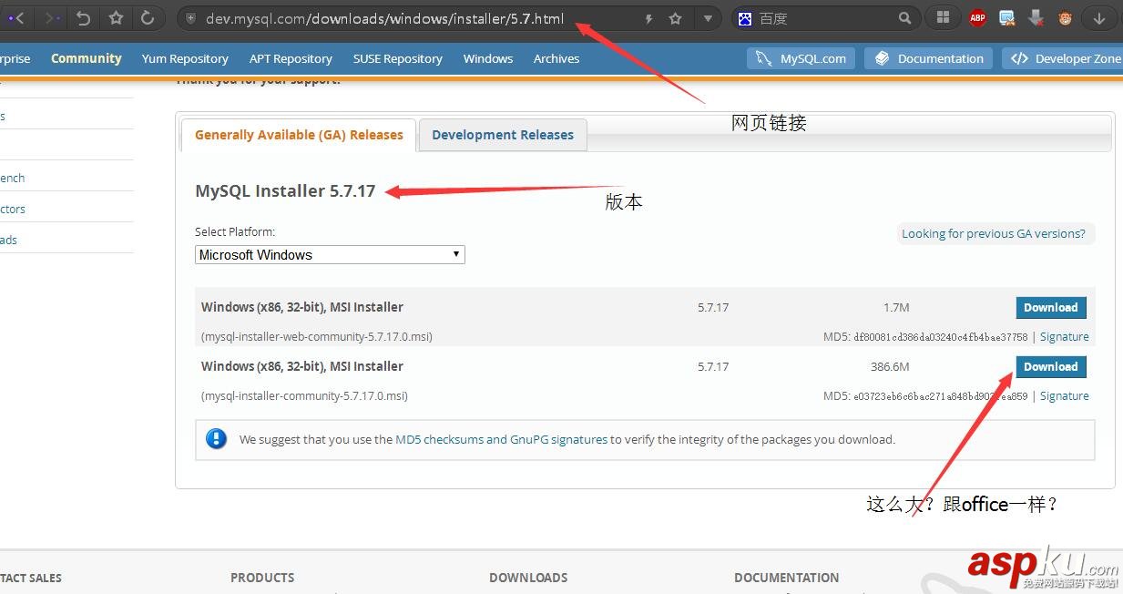Open the Community nav item
This screenshot has width=1123, height=594.
pyautogui.click(x=86, y=58)
